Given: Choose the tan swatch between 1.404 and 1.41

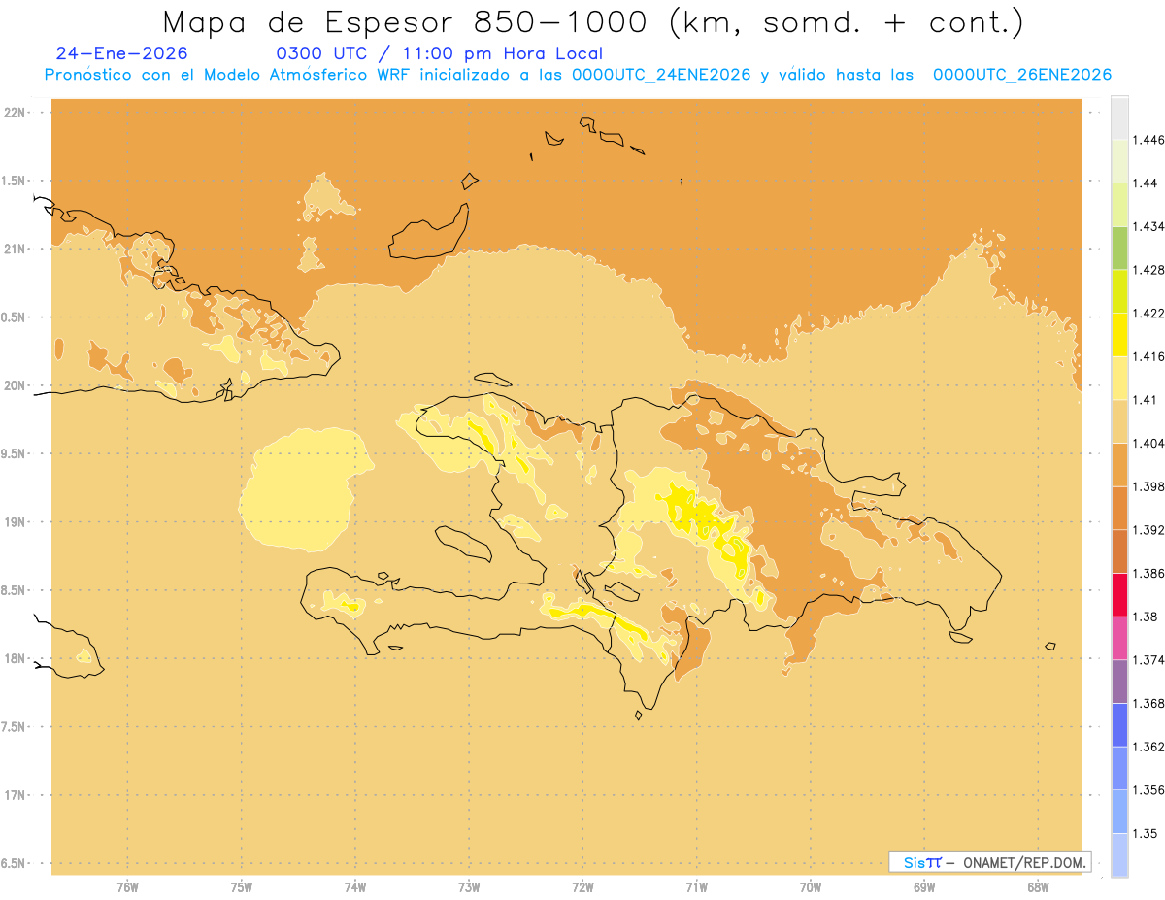Looking at the screenshot, I should pyautogui.click(x=1119, y=421).
